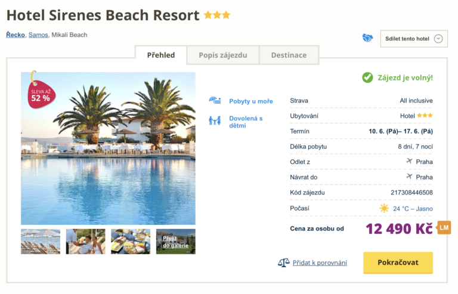Click the Přidat k porovnání link
Image resolution: width=458 pixels, height=294 pixels.
(x=320, y=262)
